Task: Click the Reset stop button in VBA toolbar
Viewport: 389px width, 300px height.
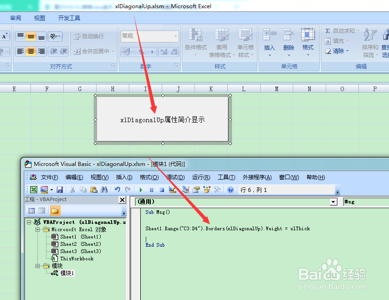Action: tap(162, 190)
